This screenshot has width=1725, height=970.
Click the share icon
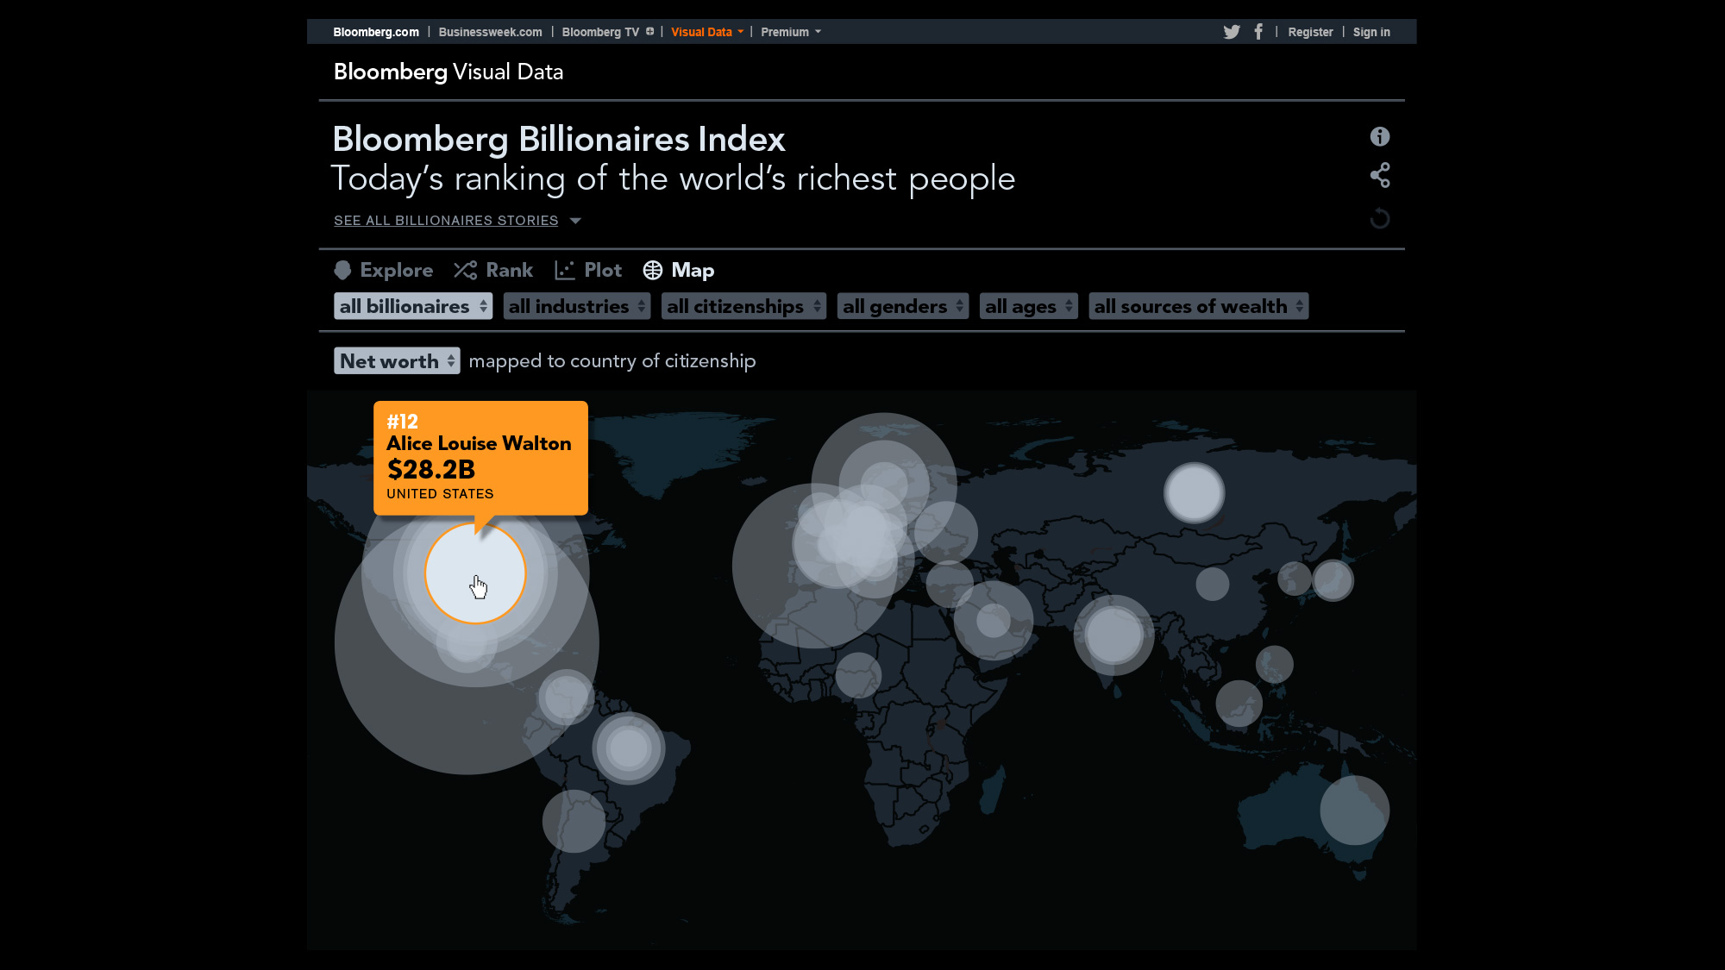1379,176
